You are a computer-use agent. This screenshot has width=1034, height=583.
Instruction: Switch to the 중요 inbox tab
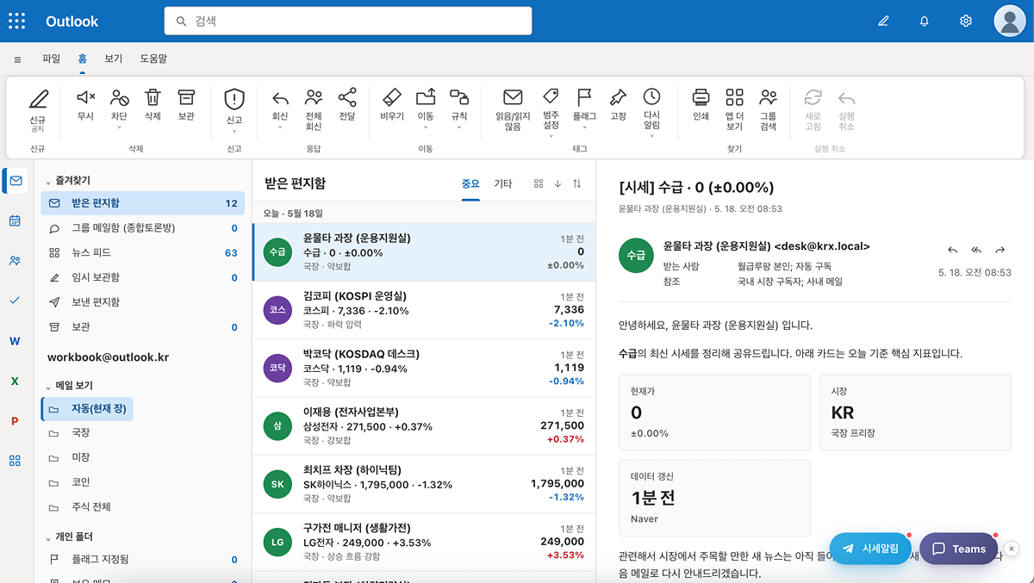coord(470,183)
